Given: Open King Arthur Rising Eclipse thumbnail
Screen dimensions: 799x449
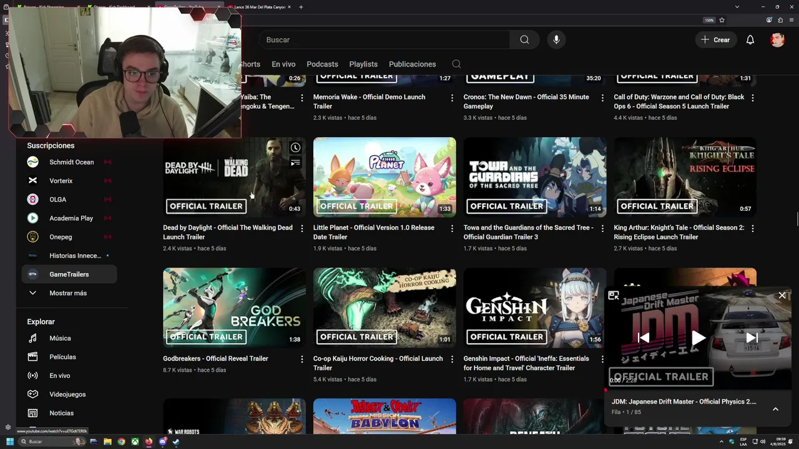Looking at the screenshot, I should pos(685,177).
